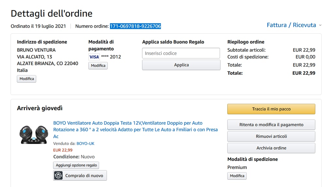Click the Dettagli dell'ordine heading
The image size is (325, 187).
(52, 13)
